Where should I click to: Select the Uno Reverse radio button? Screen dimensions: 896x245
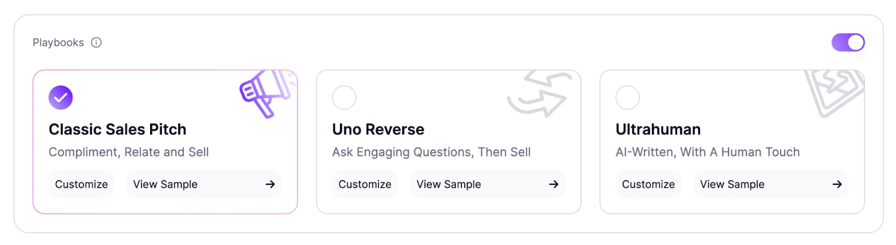pyautogui.click(x=344, y=97)
